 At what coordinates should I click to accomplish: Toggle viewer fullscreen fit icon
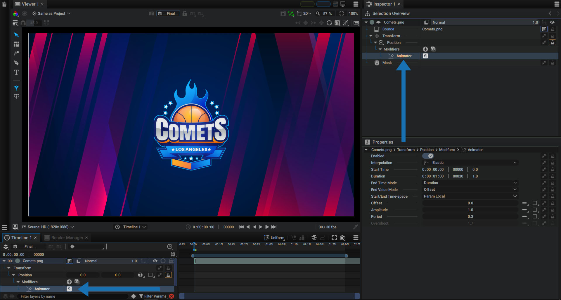341,13
